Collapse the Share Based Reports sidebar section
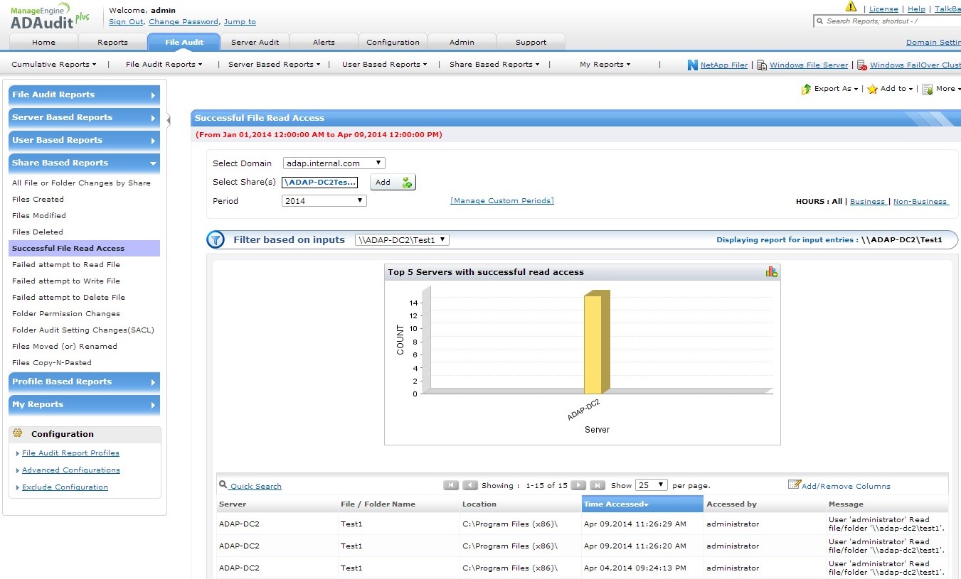 coord(84,163)
